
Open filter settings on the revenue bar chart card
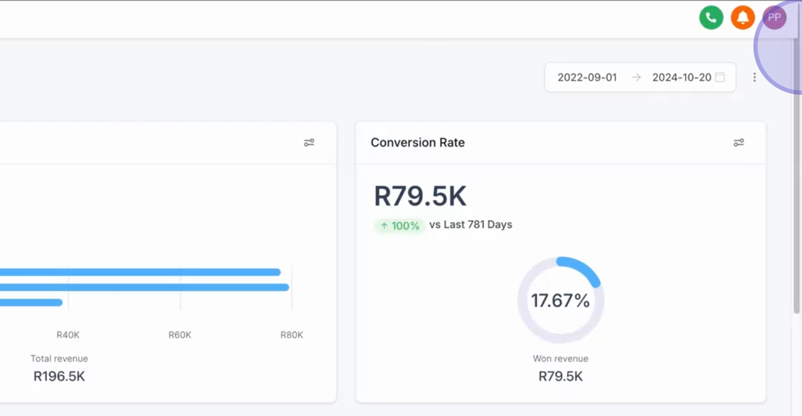pos(309,143)
